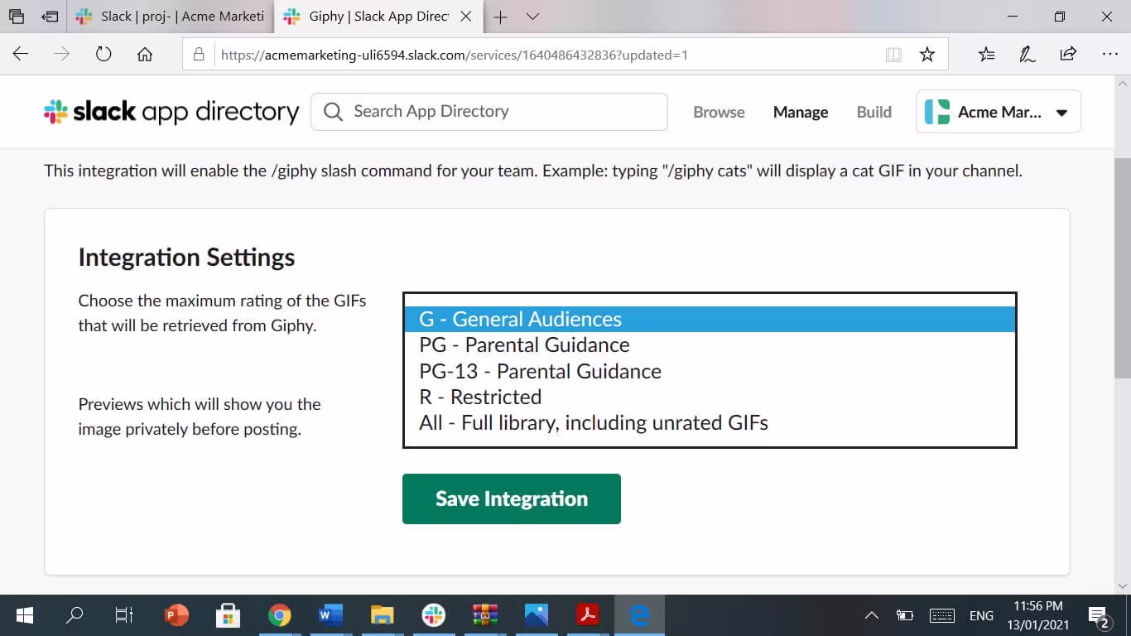The width and height of the screenshot is (1131, 636).
Task: Pick All - Full library rating option
Action: point(594,423)
